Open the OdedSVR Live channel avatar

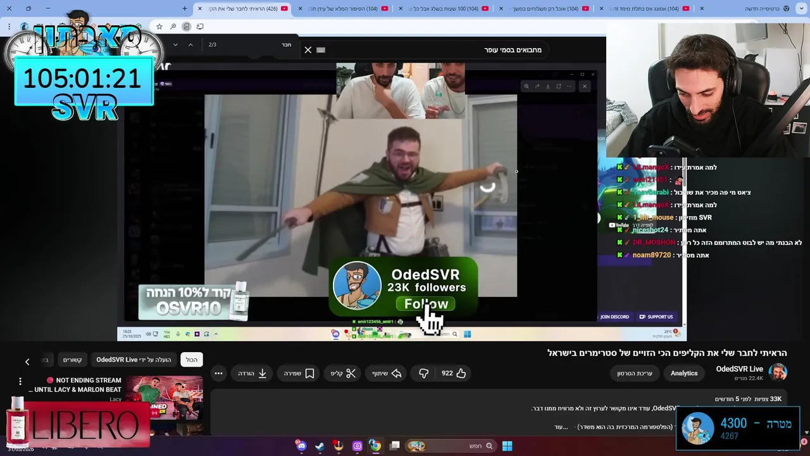point(778,372)
